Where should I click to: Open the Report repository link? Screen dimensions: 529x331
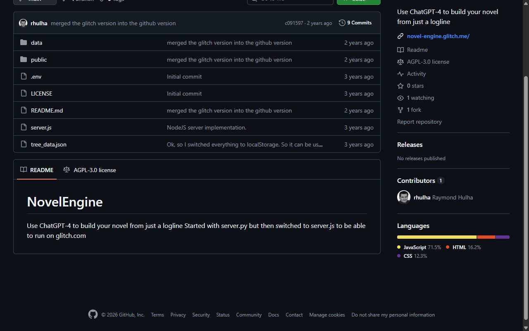(x=419, y=122)
